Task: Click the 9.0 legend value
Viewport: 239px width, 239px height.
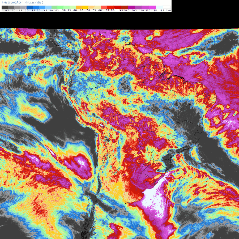Action: point(113,10)
